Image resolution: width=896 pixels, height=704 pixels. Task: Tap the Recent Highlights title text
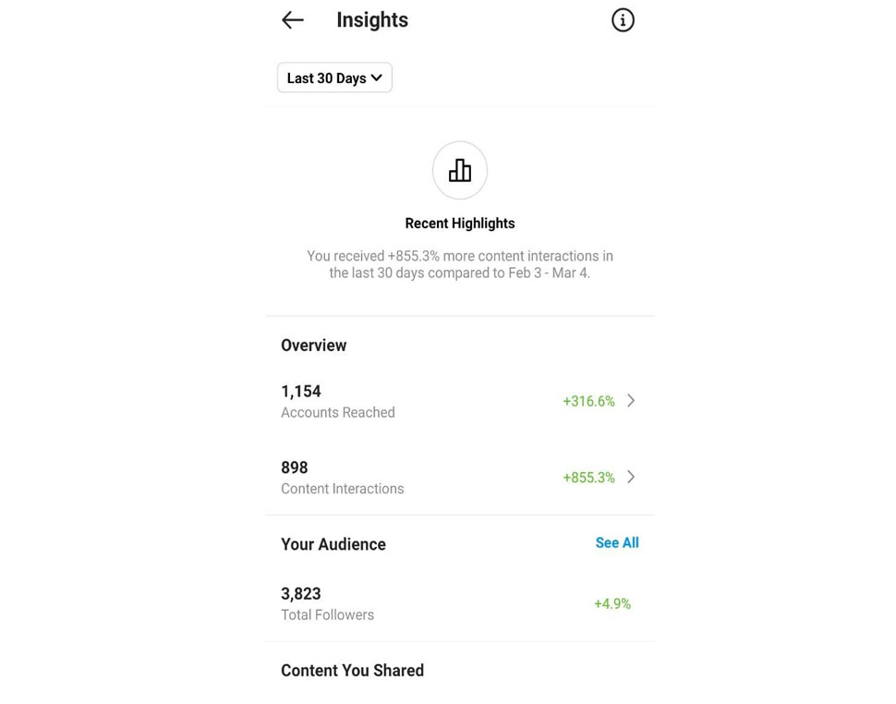point(460,224)
